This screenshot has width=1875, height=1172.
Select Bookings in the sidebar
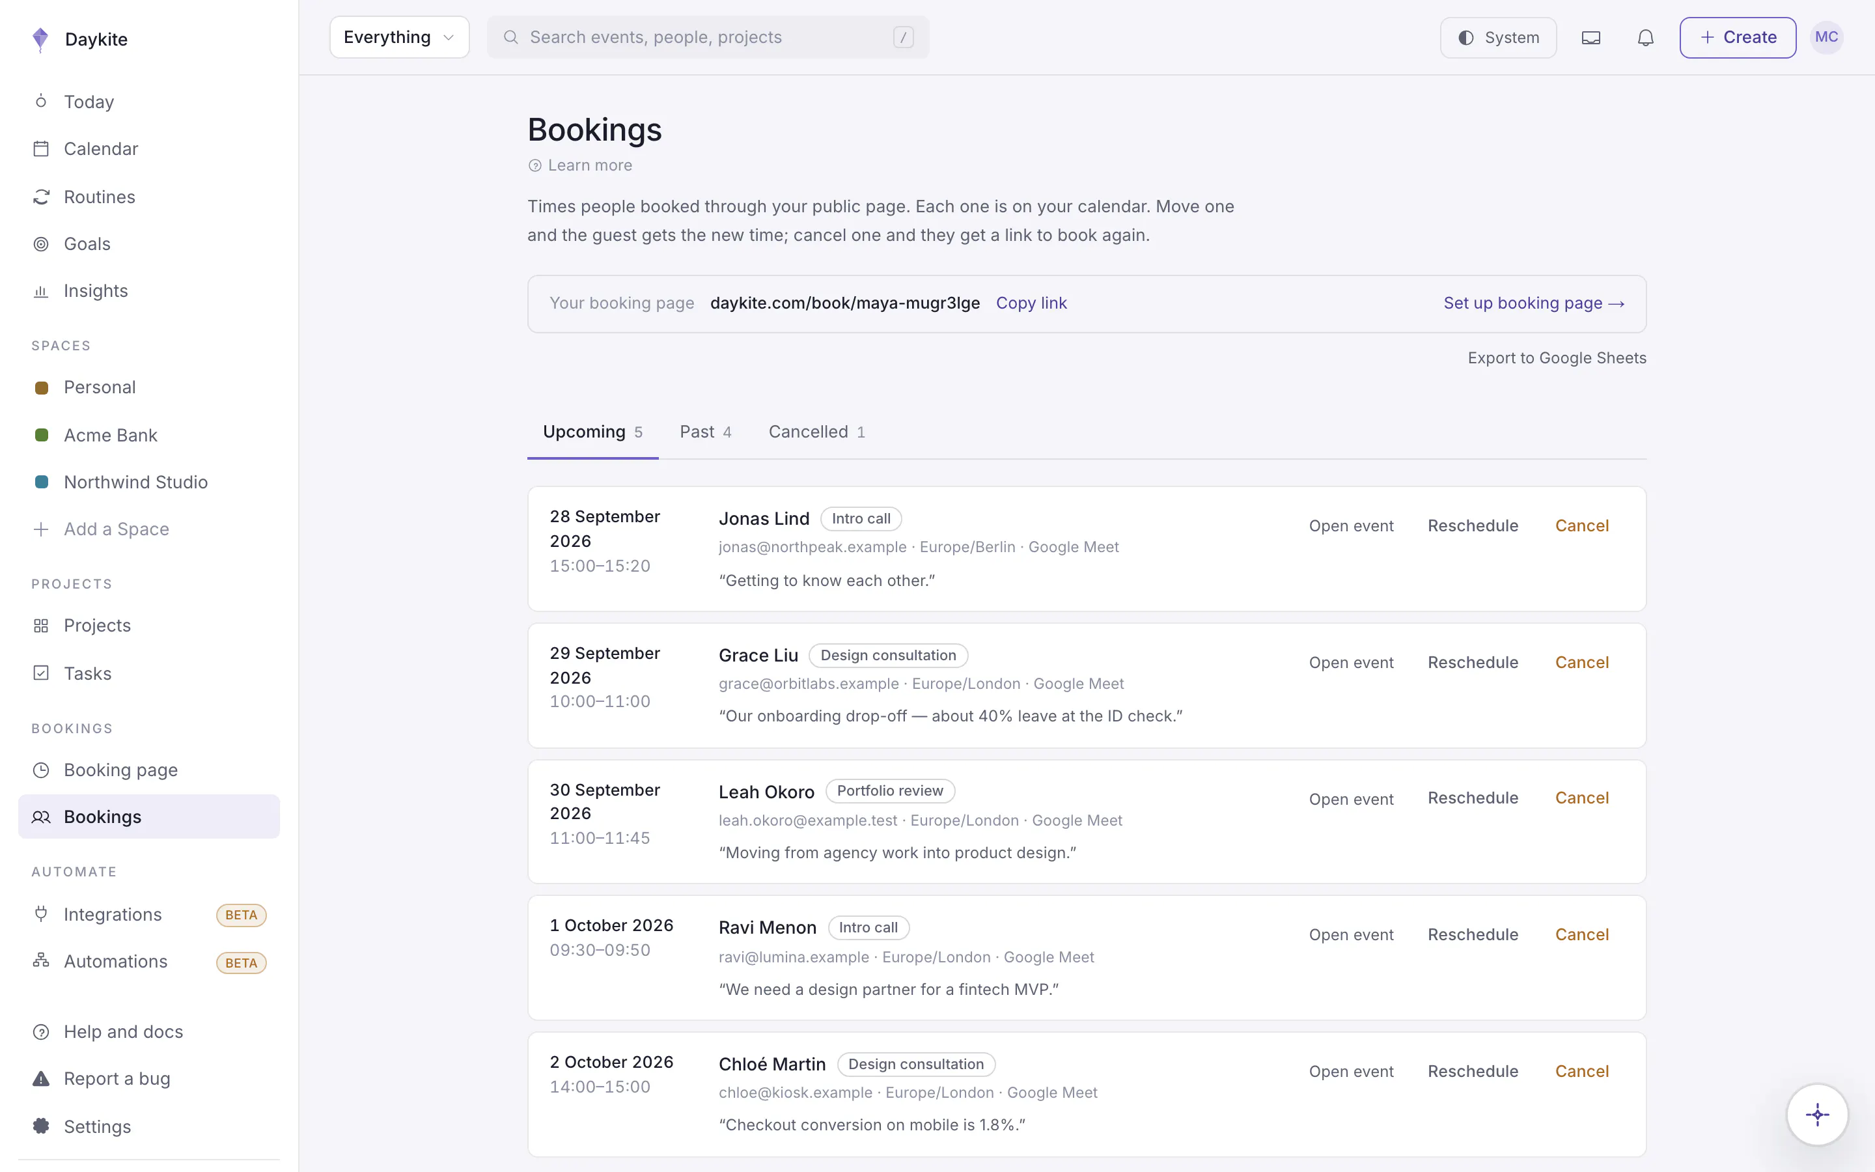point(148,816)
